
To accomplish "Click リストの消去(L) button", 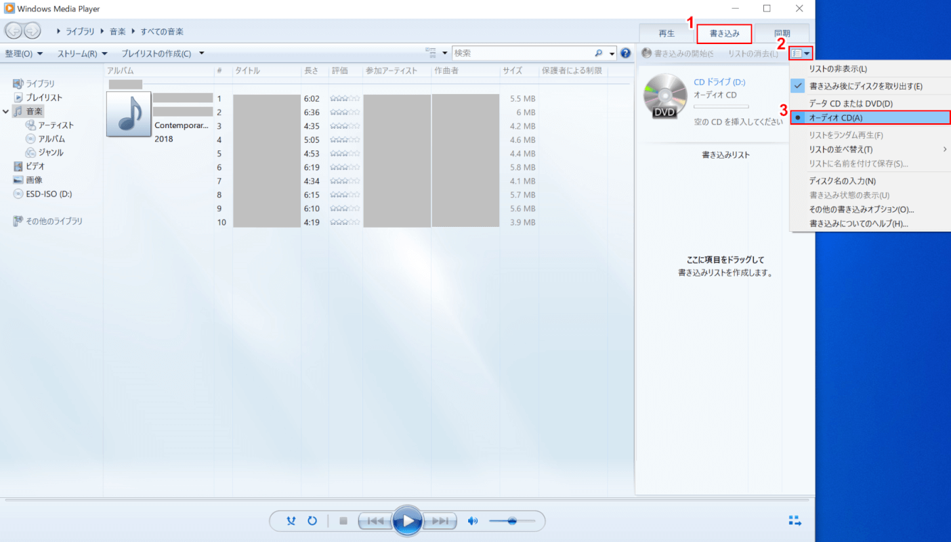I will click(753, 53).
